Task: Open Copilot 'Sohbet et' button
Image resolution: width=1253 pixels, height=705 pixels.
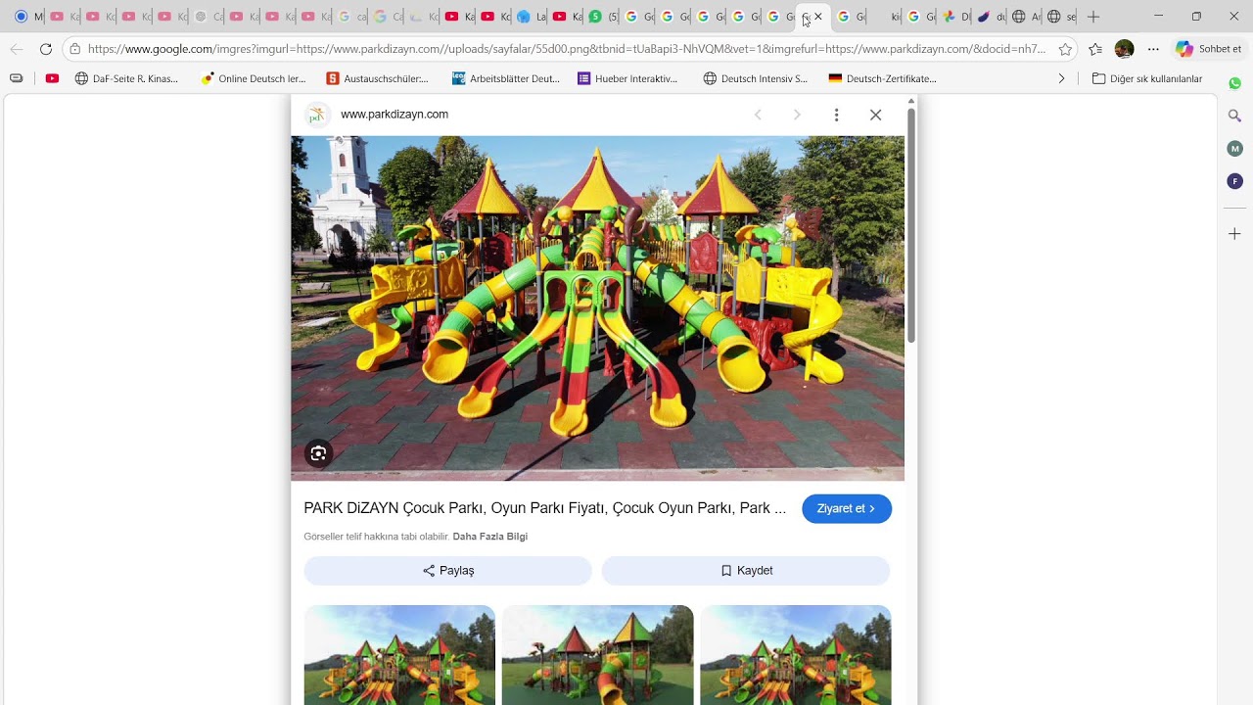Action: pyautogui.click(x=1209, y=49)
